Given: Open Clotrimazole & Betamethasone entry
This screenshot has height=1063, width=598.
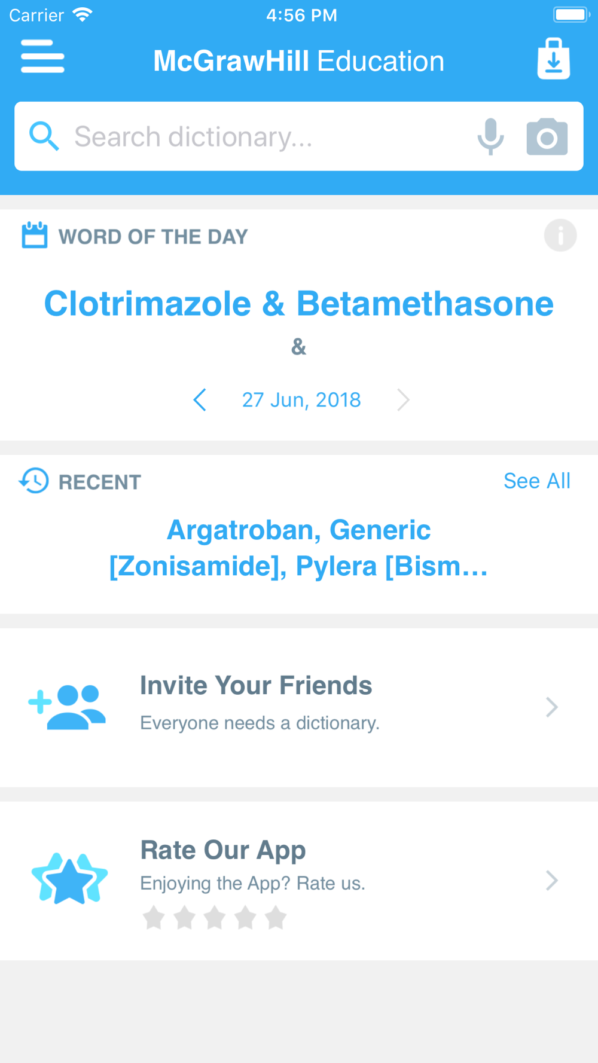Looking at the screenshot, I should 299,304.
